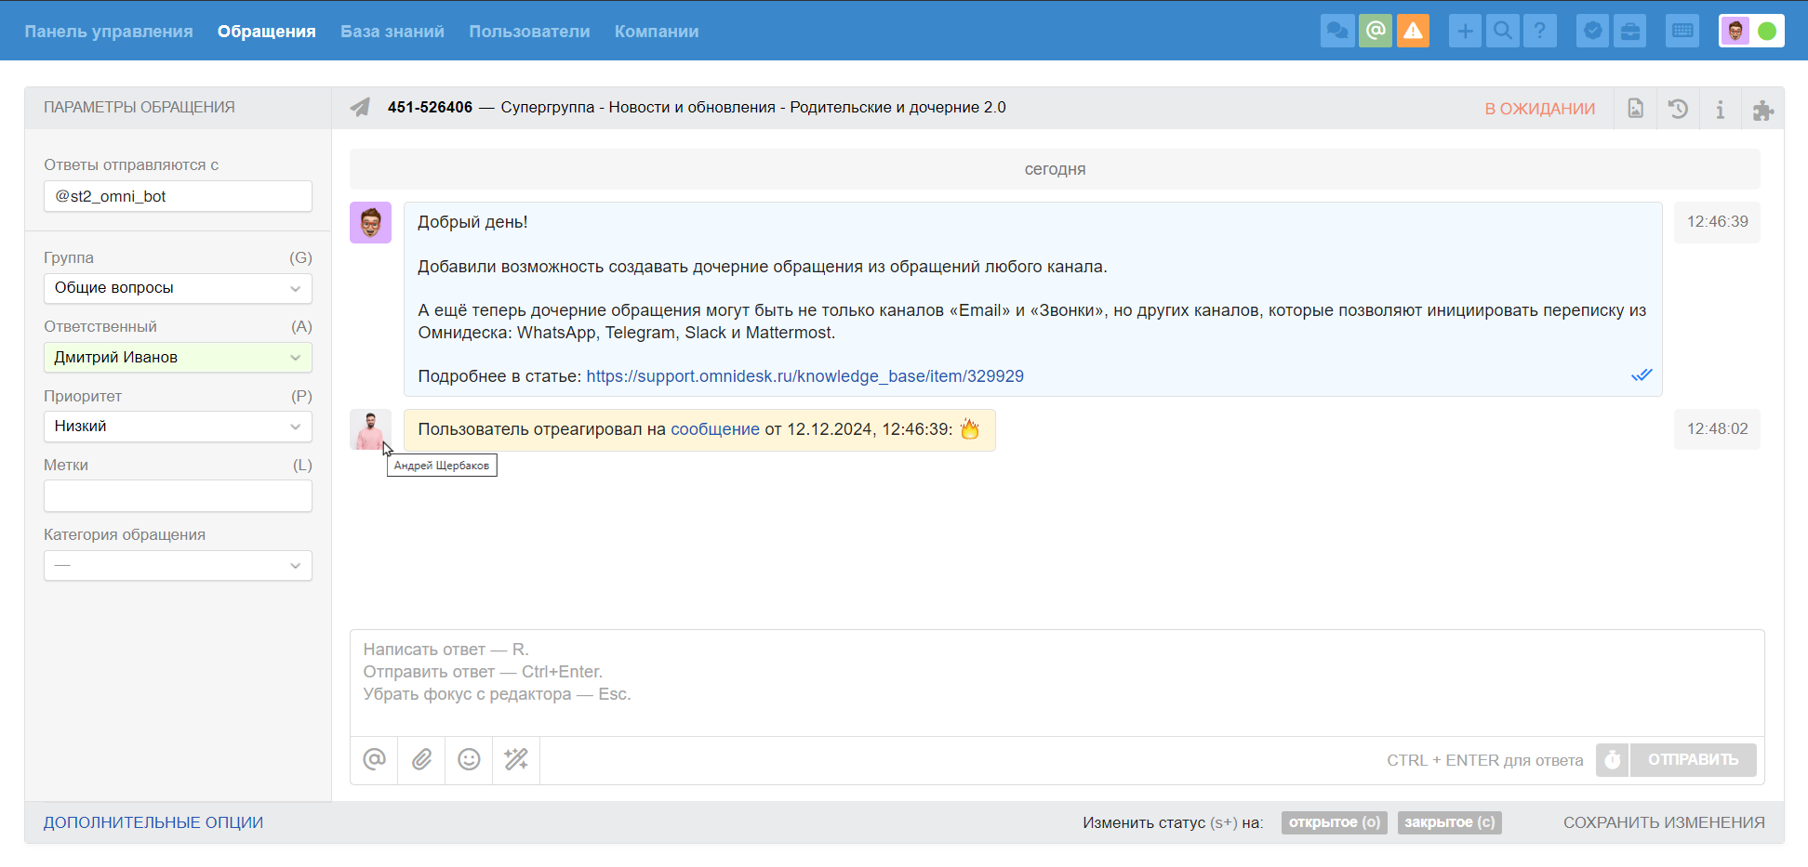Open the Ответственный dropdown Дмитрий Иванов
The height and width of the screenshot is (867, 1808).
click(x=178, y=358)
